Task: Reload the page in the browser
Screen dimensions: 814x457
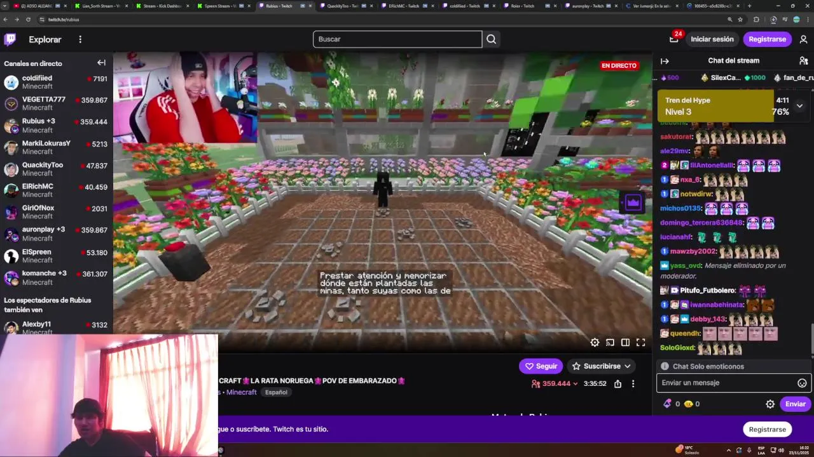Action: pyautogui.click(x=28, y=20)
